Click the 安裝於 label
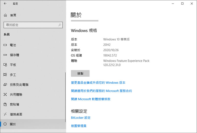 (x=75, y=50)
